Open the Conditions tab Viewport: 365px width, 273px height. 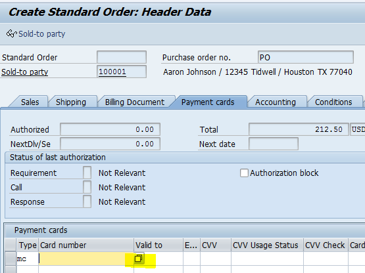tap(333, 102)
